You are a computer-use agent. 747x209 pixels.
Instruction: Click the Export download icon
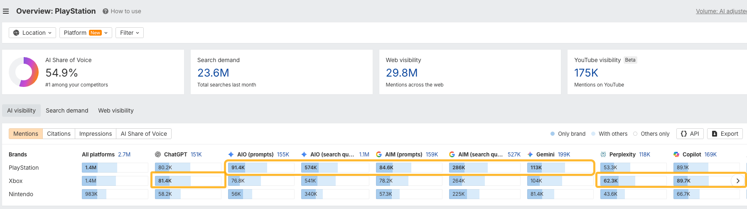715,134
